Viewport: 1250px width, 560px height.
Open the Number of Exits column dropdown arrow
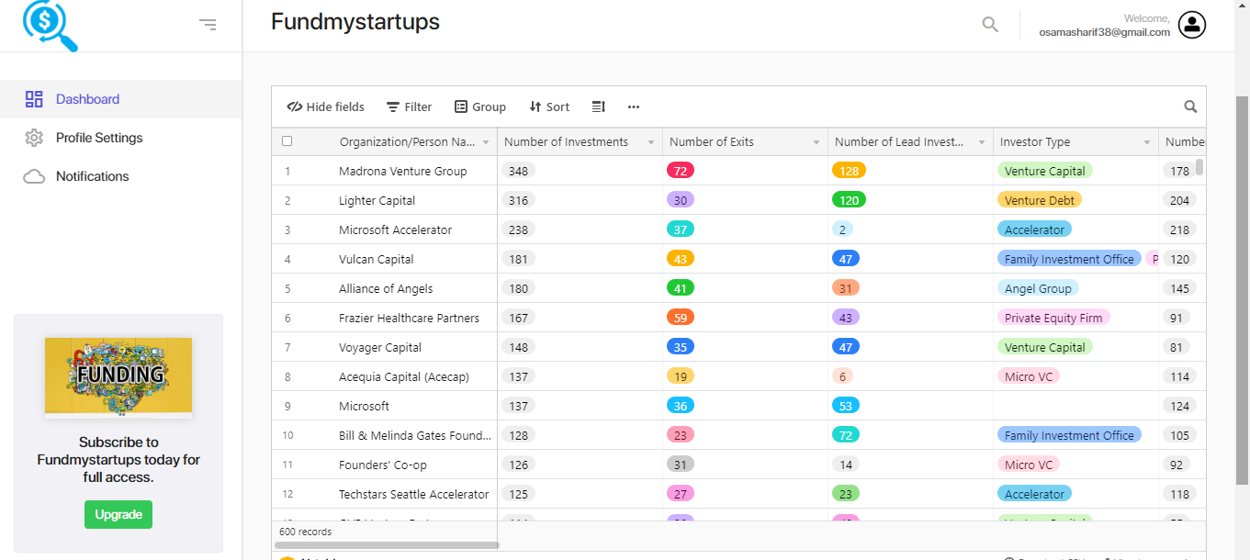click(x=816, y=142)
